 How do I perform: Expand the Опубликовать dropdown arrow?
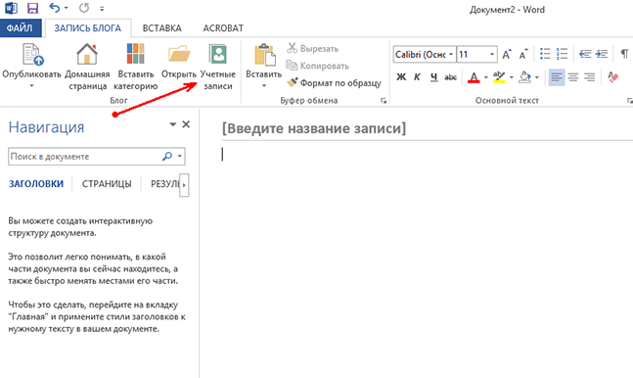pos(31,86)
